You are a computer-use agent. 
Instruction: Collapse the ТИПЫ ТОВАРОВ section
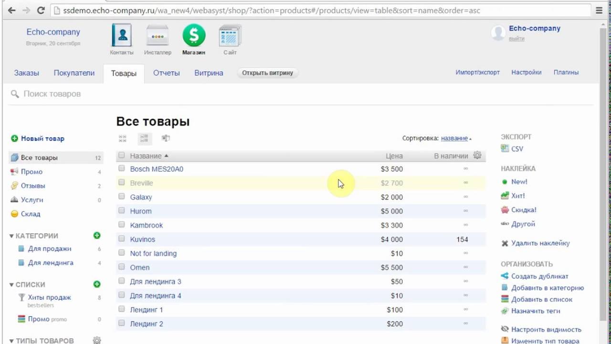pyautogui.click(x=11, y=341)
